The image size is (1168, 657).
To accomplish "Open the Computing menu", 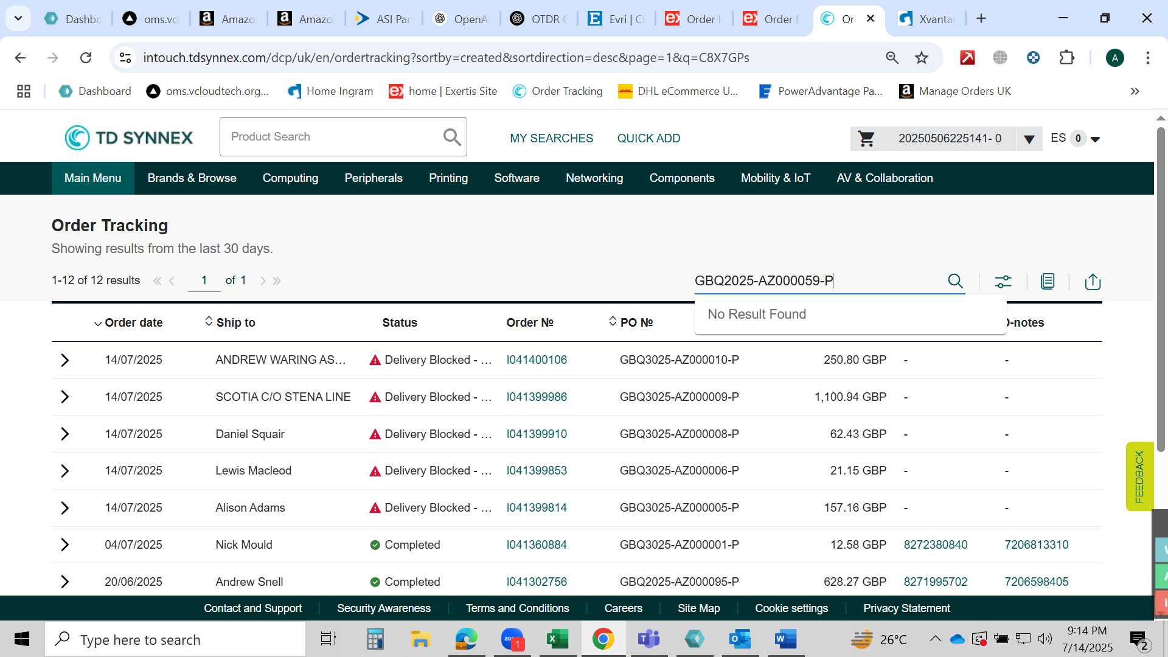I will click(290, 178).
